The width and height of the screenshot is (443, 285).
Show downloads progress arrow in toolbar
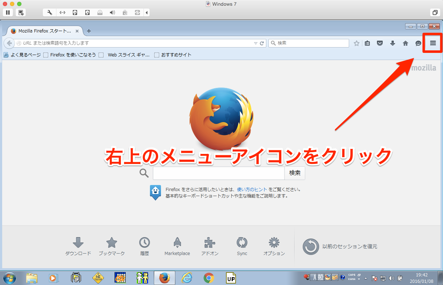(393, 43)
